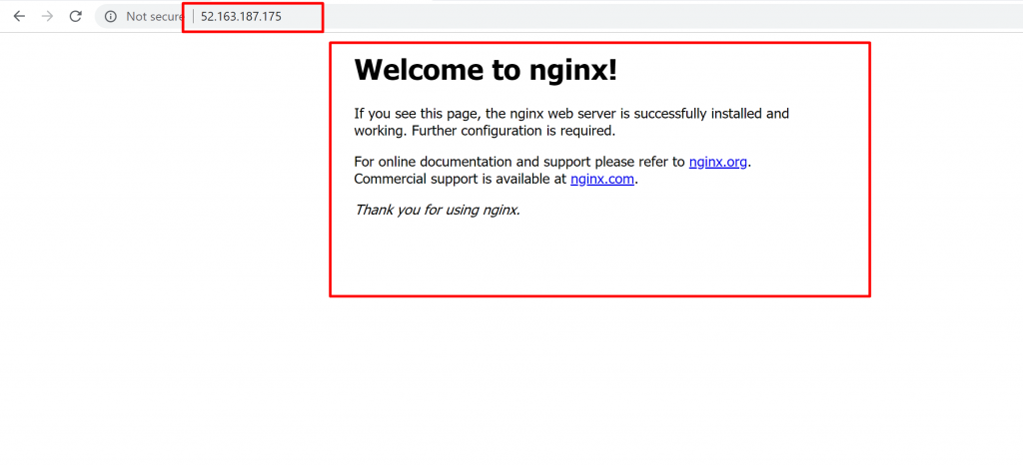Click the forward navigation arrow
The height and width of the screenshot is (466, 1023).
(x=47, y=16)
